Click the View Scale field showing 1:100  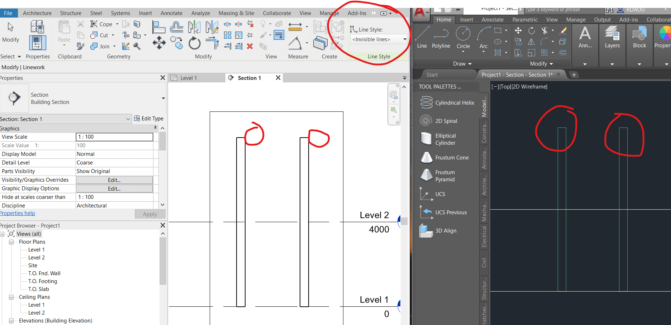point(114,137)
